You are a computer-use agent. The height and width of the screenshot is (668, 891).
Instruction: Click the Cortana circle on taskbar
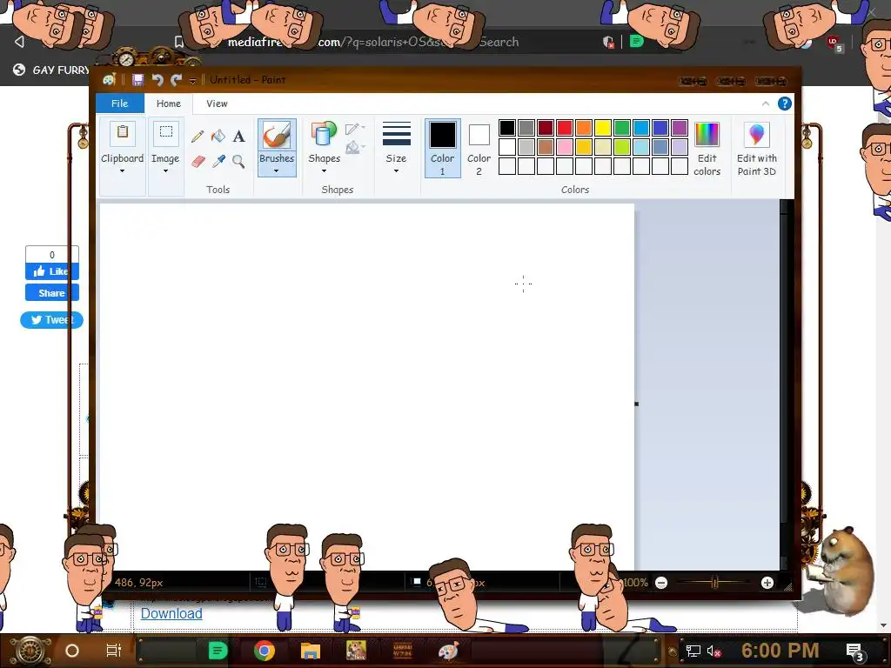click(72, 651)
